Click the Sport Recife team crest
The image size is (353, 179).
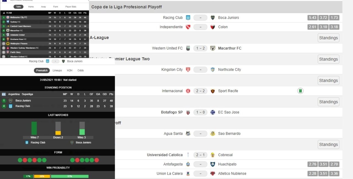tap(213, 91)
